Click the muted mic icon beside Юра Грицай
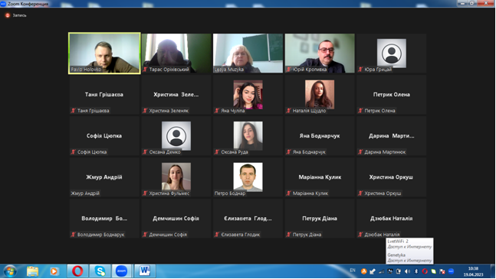The height and width of the screenshot is (279, 496). click(360, 70)
